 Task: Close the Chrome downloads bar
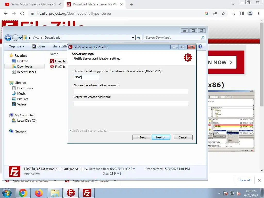259,180
